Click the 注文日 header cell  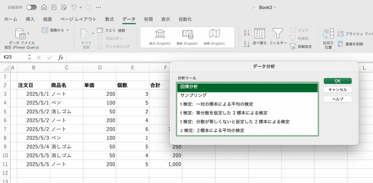coord(34,85)
